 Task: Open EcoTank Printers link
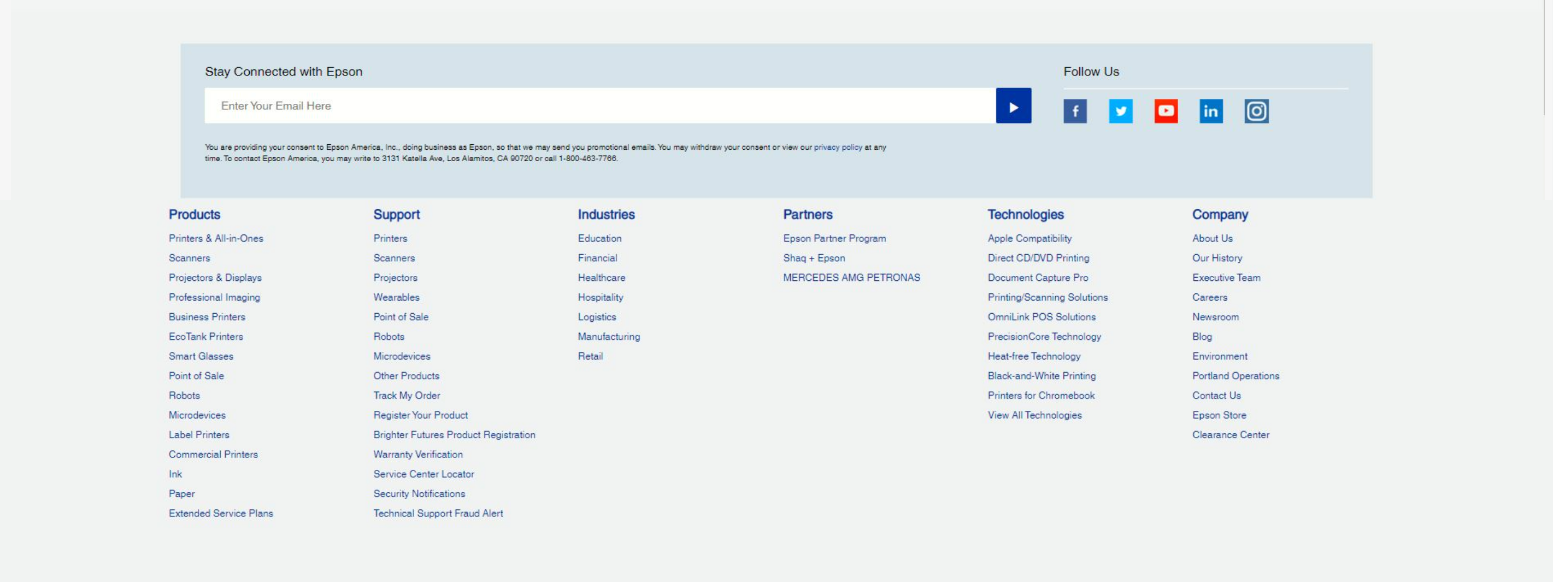click(205, 337)
